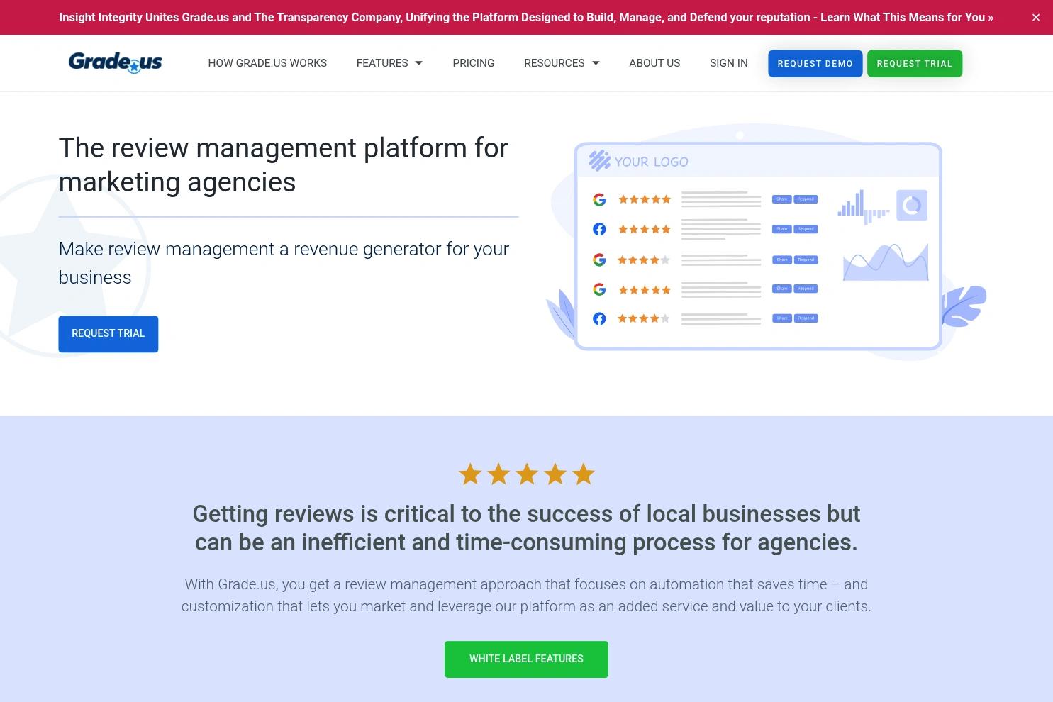
Task: Go to the Pricing page
Action: point(474,63)
